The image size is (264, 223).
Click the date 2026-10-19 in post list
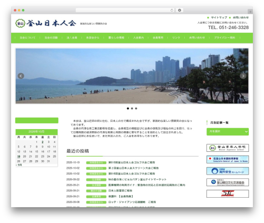pyautogui.click(x=73, y=162)
